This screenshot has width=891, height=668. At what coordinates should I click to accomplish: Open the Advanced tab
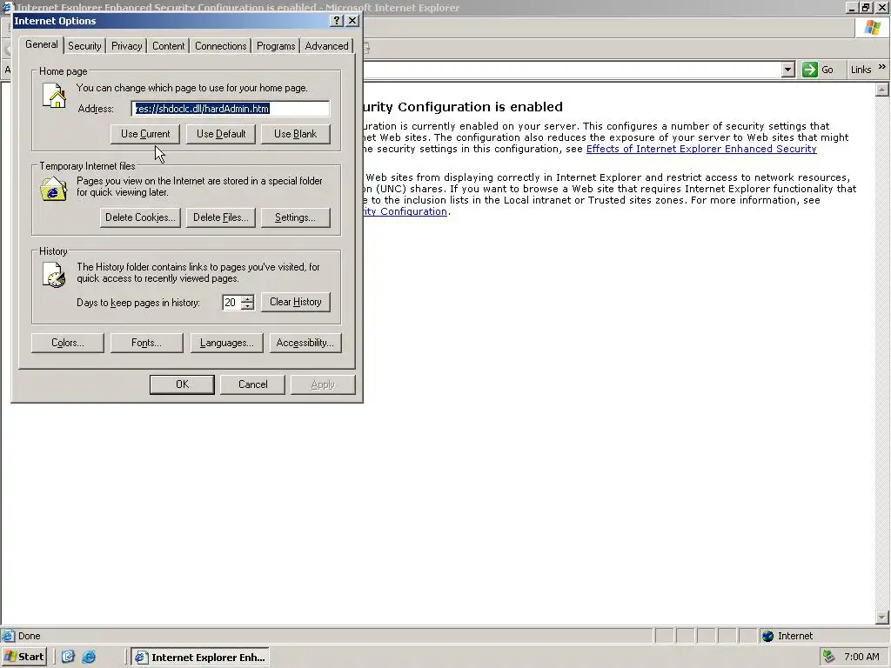(326, 46)
